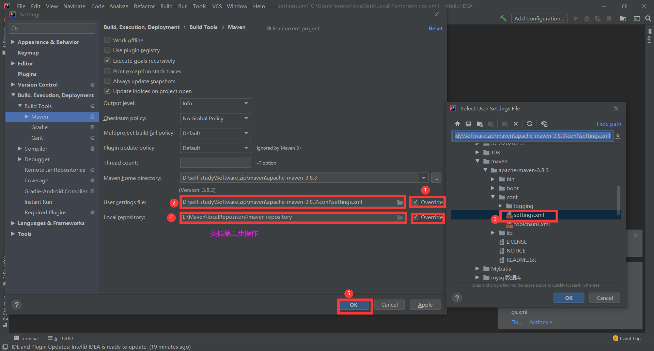
Task: Open the Refactor menu
Action: pos(144,6)
